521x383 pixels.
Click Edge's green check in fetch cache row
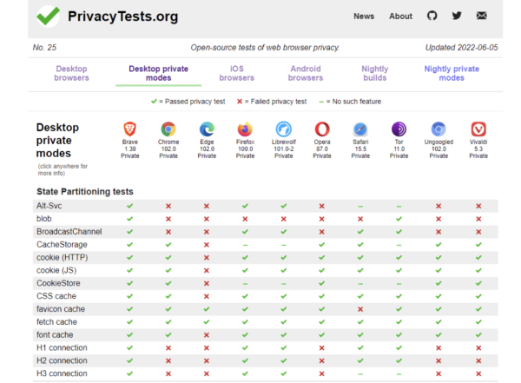pyautogui.click(x=207, y=322)
